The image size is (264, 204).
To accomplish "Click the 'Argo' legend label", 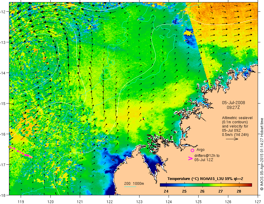I will [x=200, y=150].
